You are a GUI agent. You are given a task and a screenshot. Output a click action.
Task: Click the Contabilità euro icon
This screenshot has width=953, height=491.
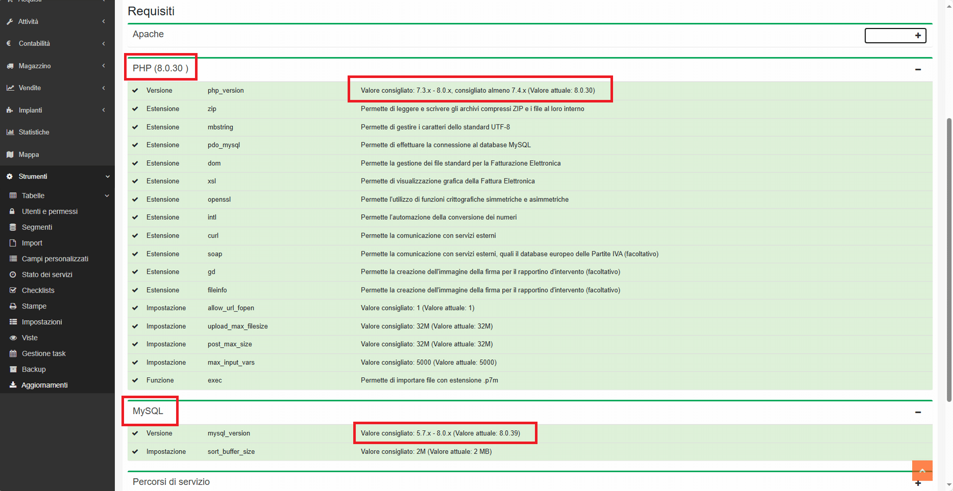coord(9,44)
